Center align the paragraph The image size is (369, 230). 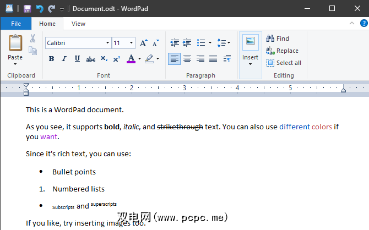[187, 59]
